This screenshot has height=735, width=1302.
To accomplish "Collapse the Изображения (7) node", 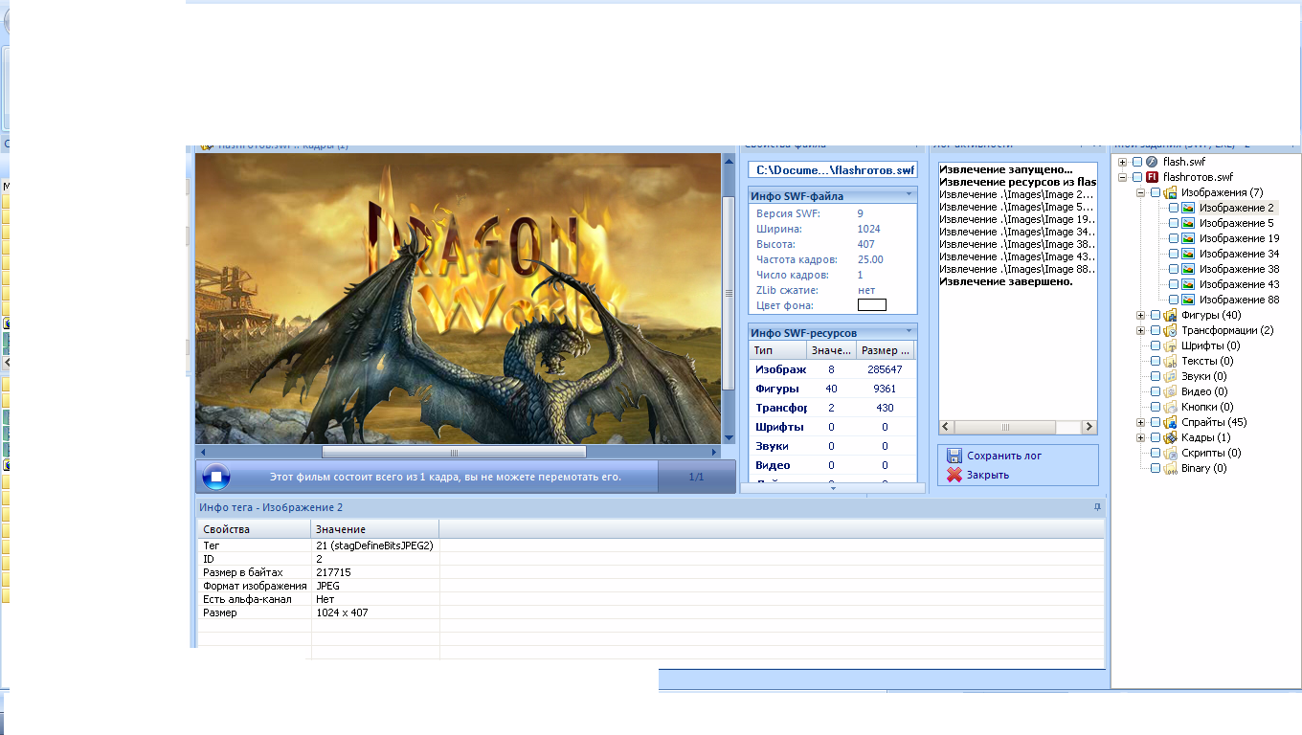I will [1140, 192].
